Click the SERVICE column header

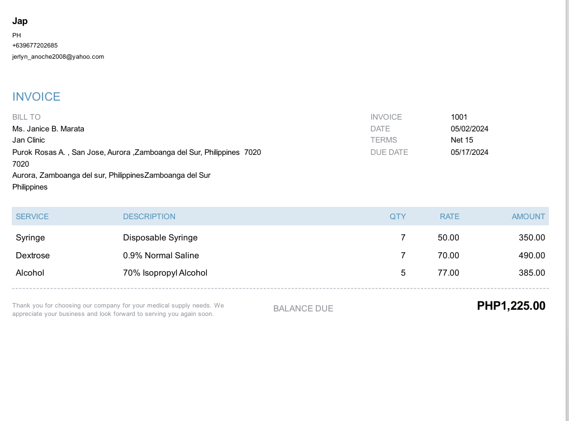[x=32, y=216]
